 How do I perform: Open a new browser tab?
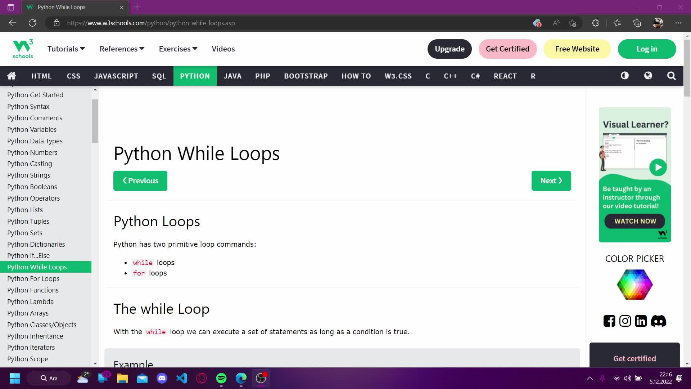137,7
